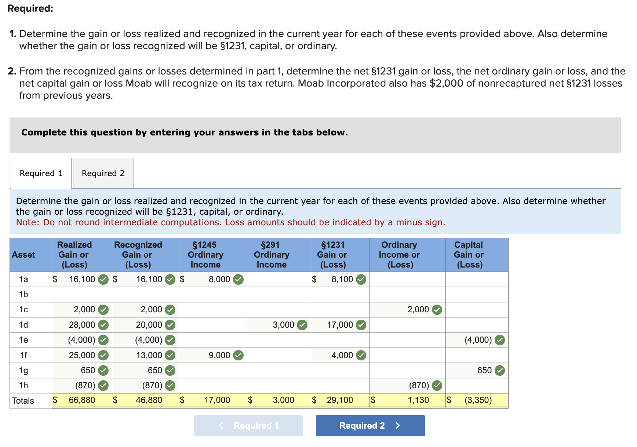Image resolution: width=637 pixels, height=447 pixels.
Task: Click row 1b empty Recognized Gain cell
Action: coord(145,294)
